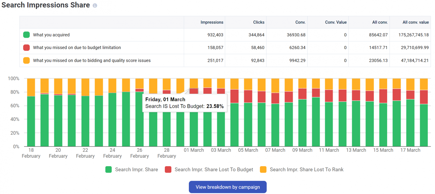Toggle the Search Impr. Share legend entry
The width and height of the screenshot is (435, 194).
(137, 169)
